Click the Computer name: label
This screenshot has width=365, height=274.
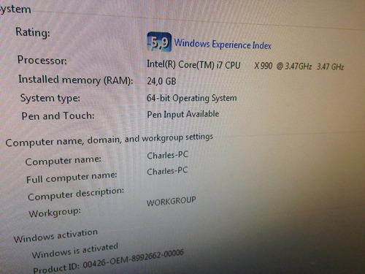pyautogui.click(x=64, y=161)
